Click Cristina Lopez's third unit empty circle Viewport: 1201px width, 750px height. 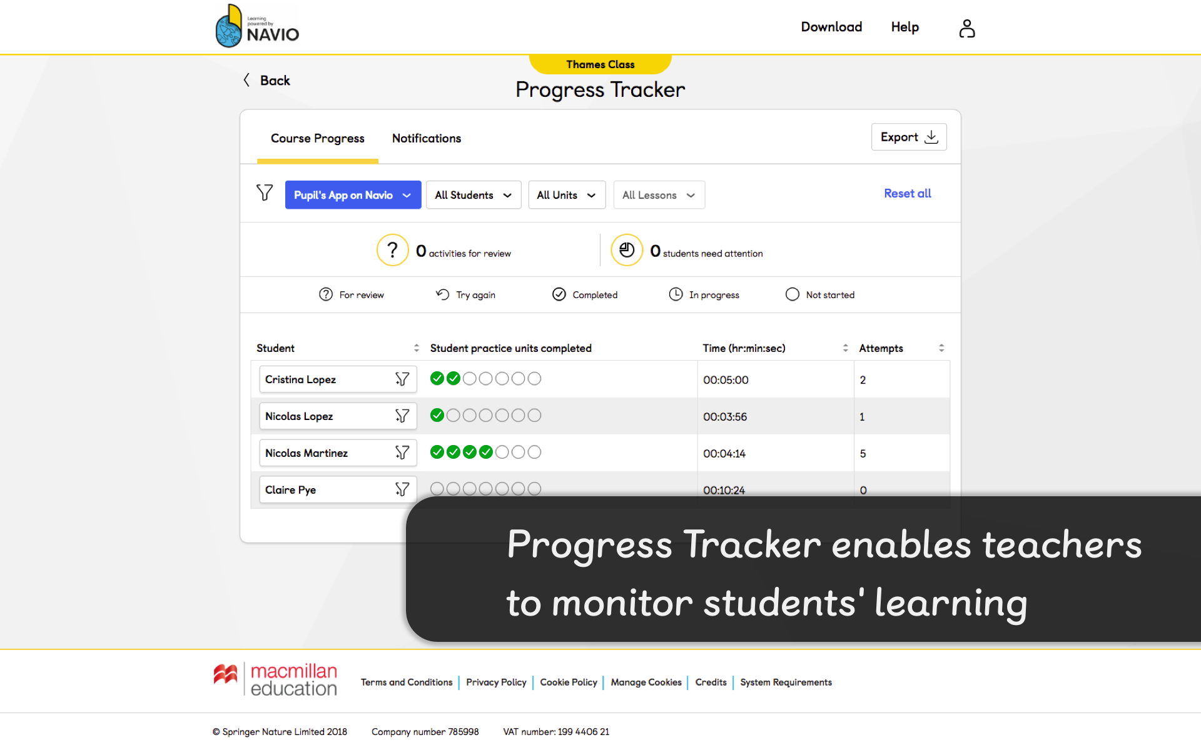tap(470, 378)
